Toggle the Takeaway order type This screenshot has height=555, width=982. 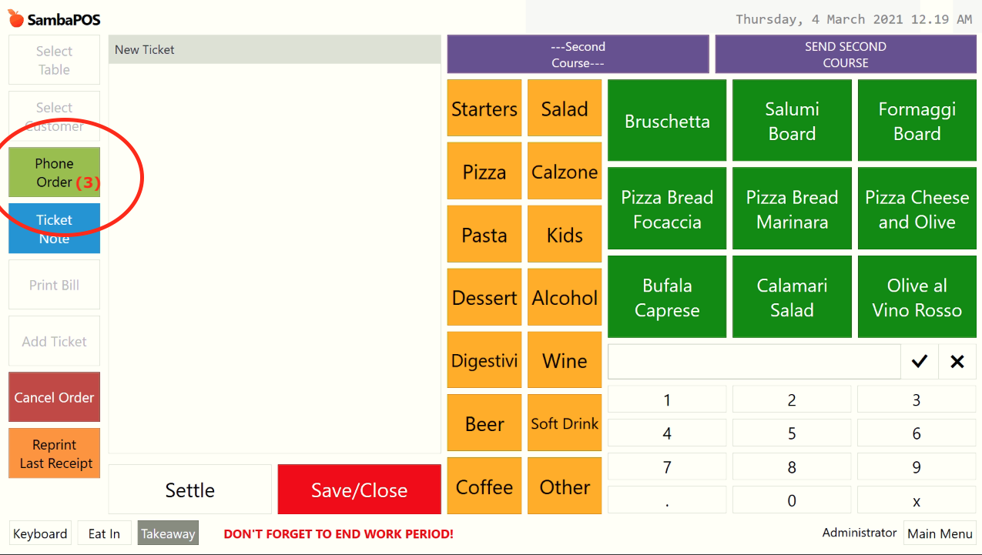pyautogui.click(x=168, y=533)
